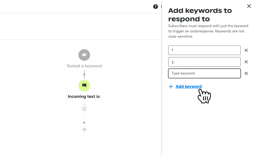Screen dimensions: 257x155
Task: Click the Add keywords to respond to heading
Action: (x=200, y=15)
